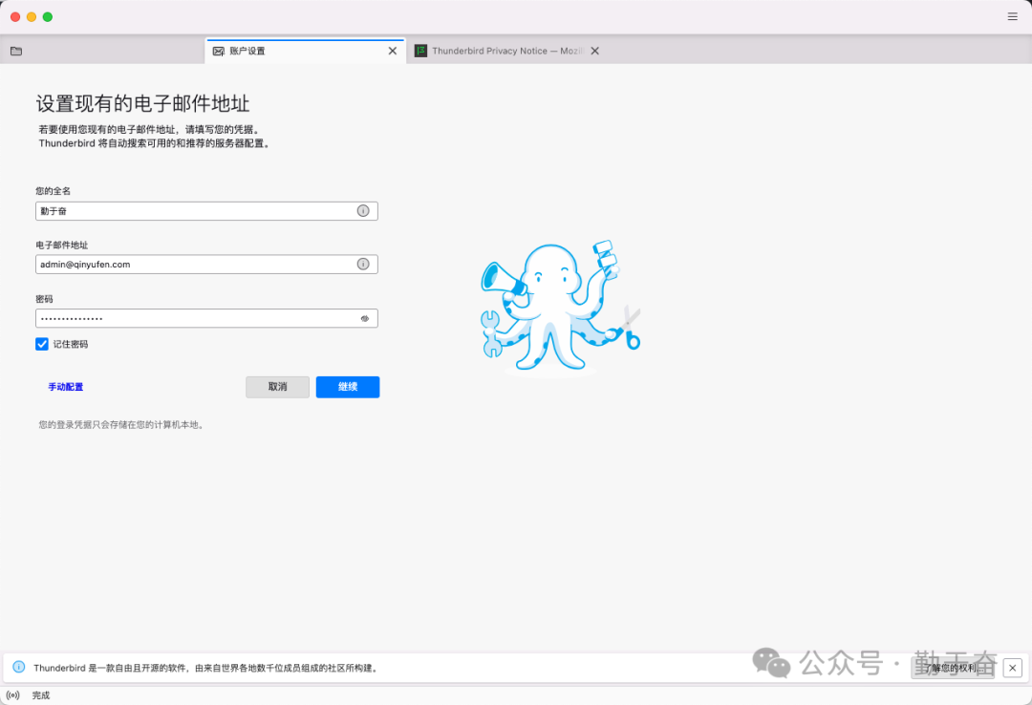Click the info icon beside the email address field
Image resolution: width=1032 pixels, height=705 pixels.
pos(362,264)
